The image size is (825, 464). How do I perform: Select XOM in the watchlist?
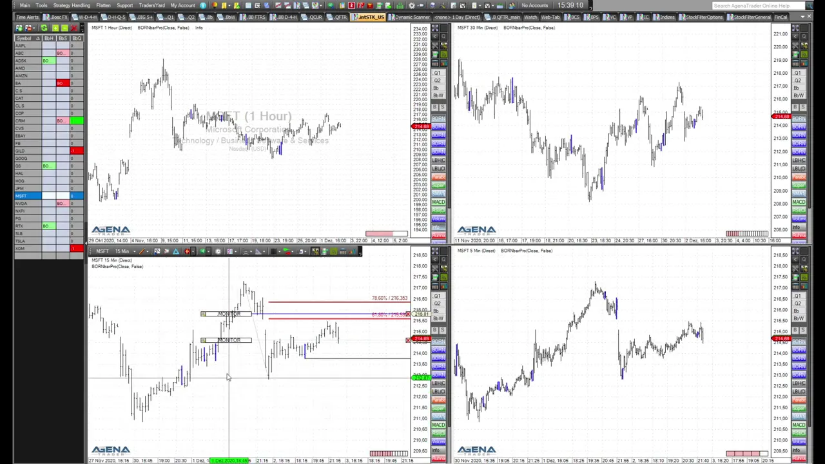pos(48,248)
